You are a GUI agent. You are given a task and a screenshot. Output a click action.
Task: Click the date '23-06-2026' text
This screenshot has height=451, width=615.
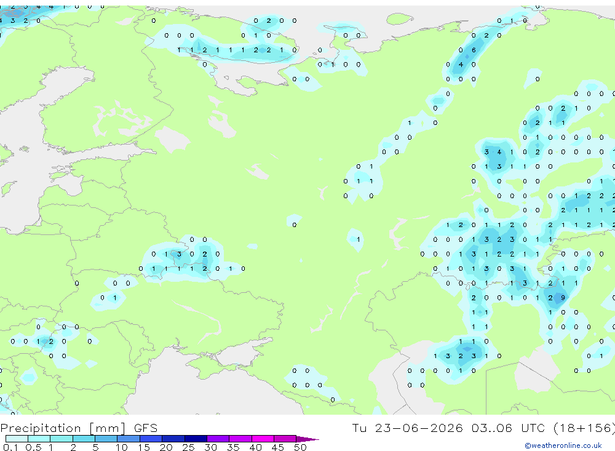419,428
